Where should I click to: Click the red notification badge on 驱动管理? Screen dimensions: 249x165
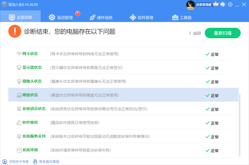click(78, 13)
